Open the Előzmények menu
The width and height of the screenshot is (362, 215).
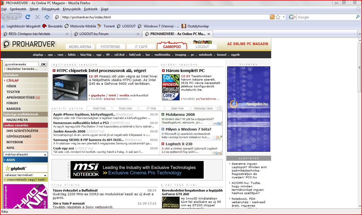[x=51, y=9]
